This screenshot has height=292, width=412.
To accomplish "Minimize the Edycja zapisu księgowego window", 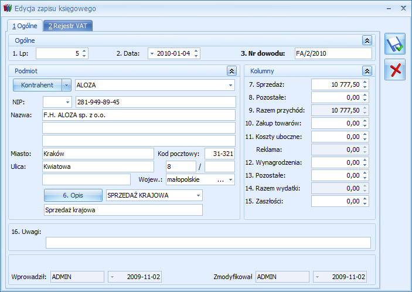I will (x=389, y=8).
